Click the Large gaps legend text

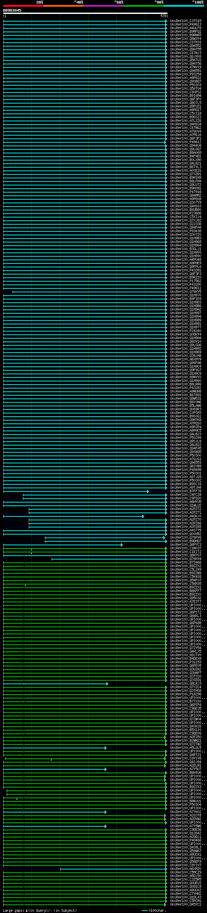tap(40, 910)
